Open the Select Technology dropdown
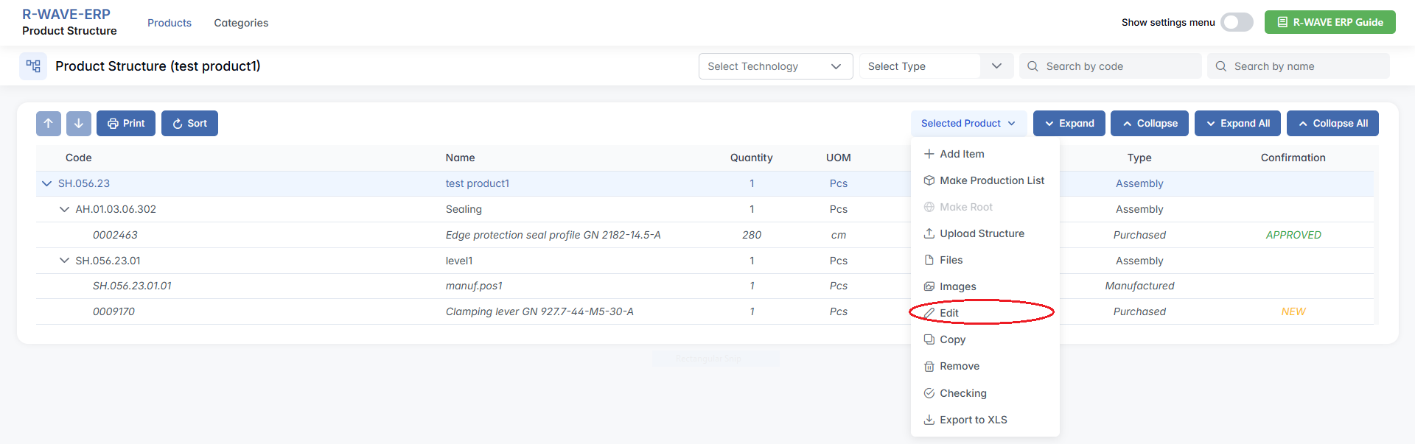This screenshot has height=444, width=1415. point(775,66)
